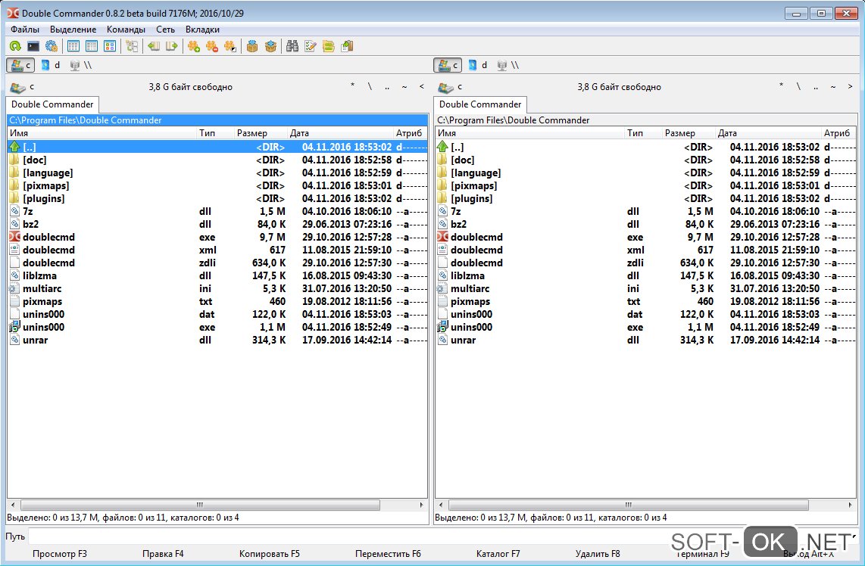
Task: Click the Переместить F6 button
Action: click(x=388, y=554)
